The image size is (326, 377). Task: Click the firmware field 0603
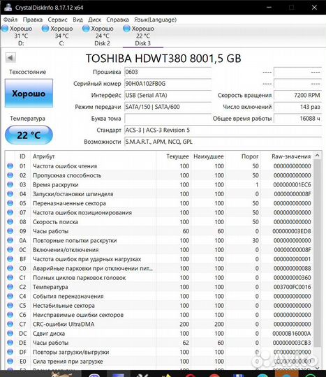click(x=168, y=72)
